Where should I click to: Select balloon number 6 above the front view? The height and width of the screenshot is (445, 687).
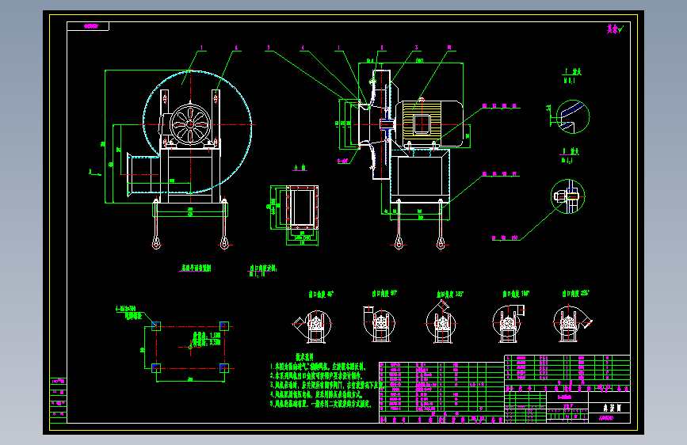(x=237, y=48)
